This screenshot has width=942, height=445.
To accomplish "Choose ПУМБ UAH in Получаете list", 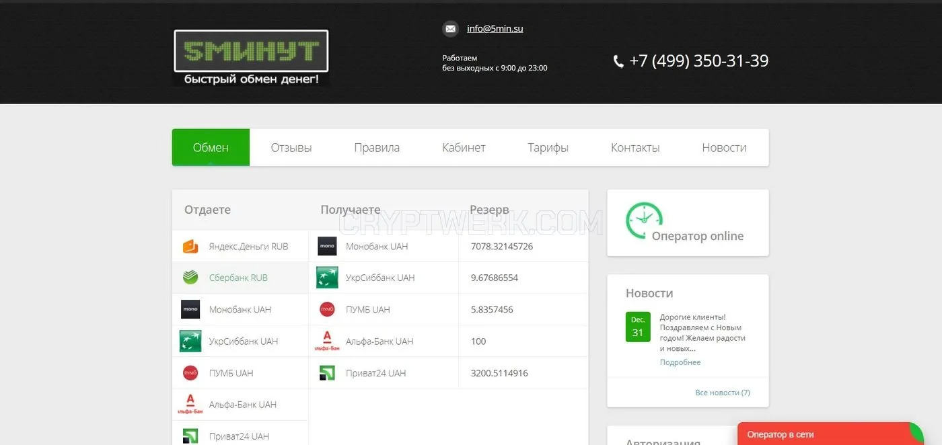I will (x=384, y=309).
